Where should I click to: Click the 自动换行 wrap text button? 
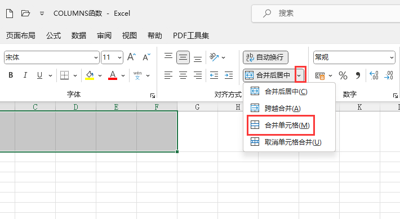(265, 57)
